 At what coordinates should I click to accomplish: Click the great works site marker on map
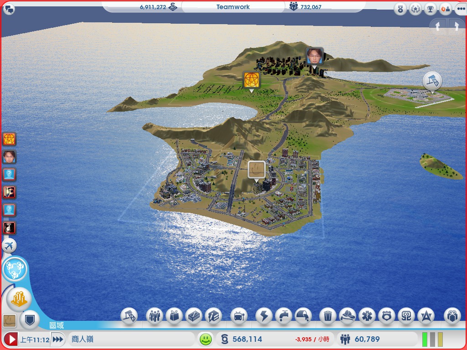pyautogui.click(x=432, y=81)
